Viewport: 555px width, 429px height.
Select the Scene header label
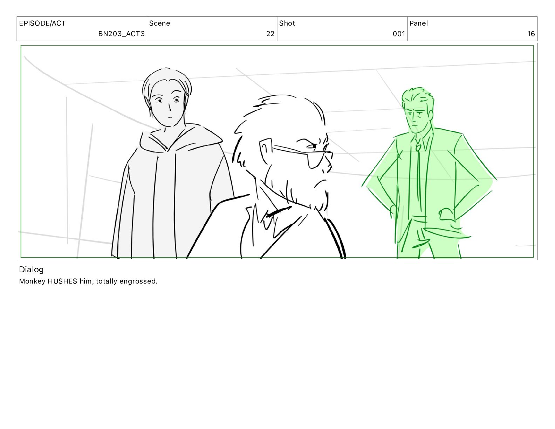click(160, 23)
